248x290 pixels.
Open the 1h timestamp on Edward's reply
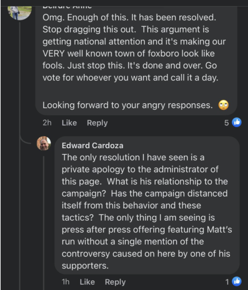coord(65,282)
